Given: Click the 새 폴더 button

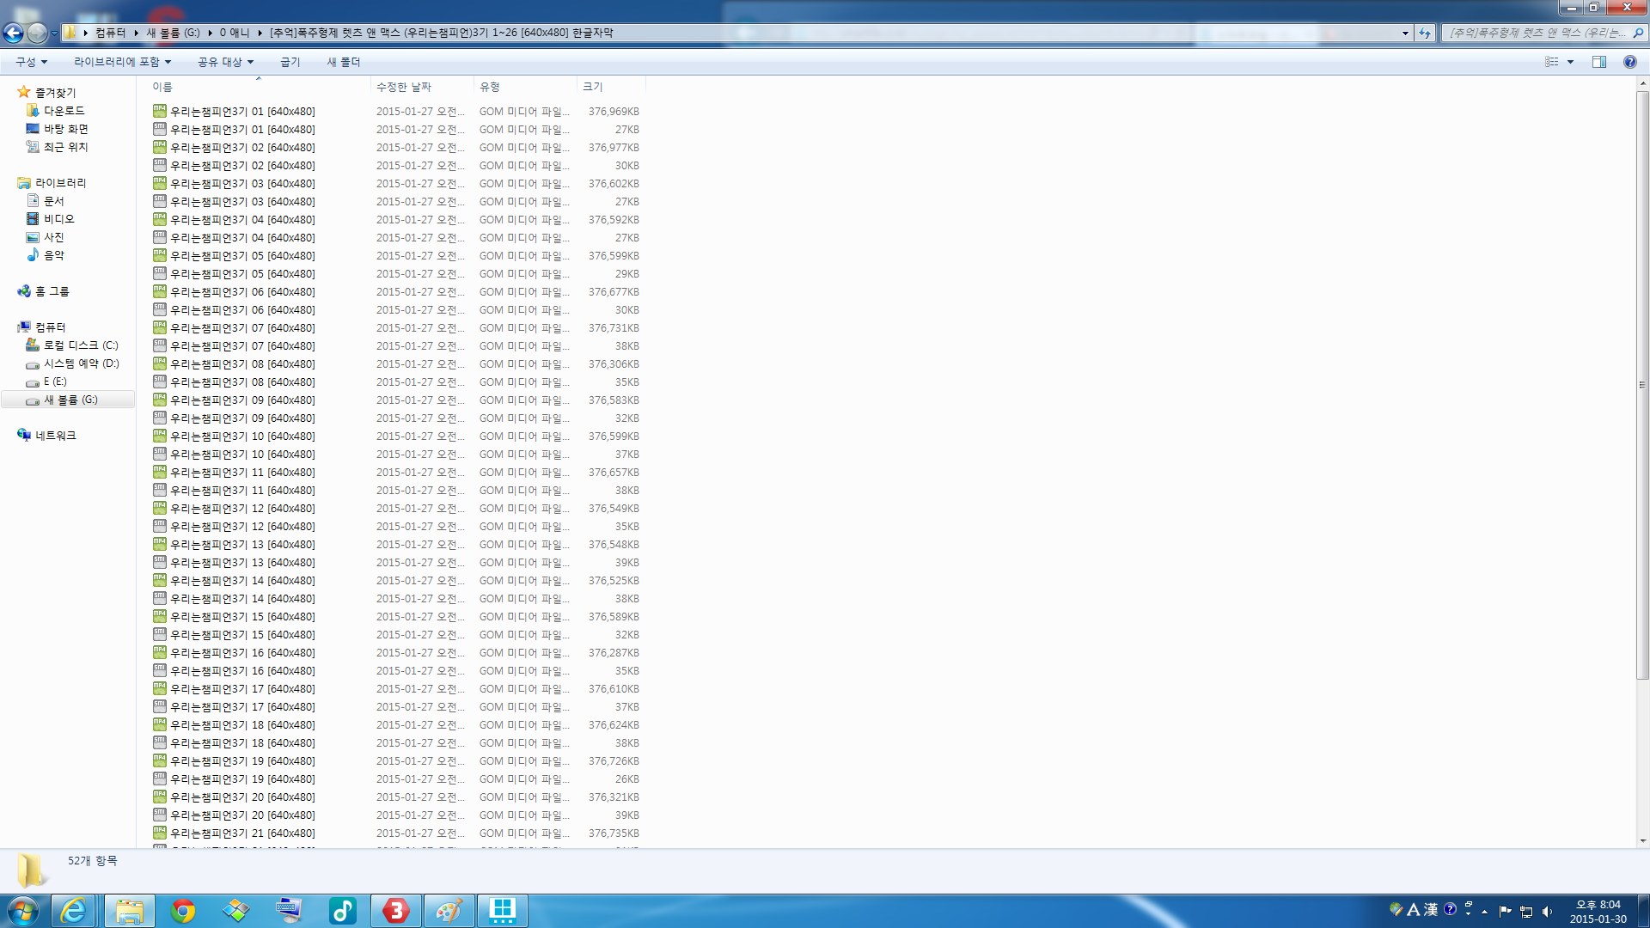Looking at the screenshot, I should click(344, 62).
